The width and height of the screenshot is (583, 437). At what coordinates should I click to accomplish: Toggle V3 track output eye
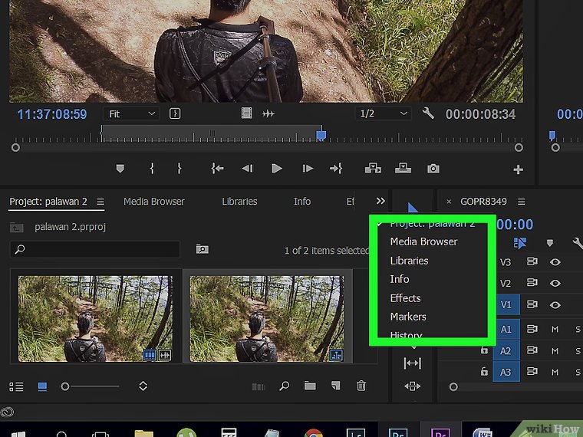tap(555, 262)
